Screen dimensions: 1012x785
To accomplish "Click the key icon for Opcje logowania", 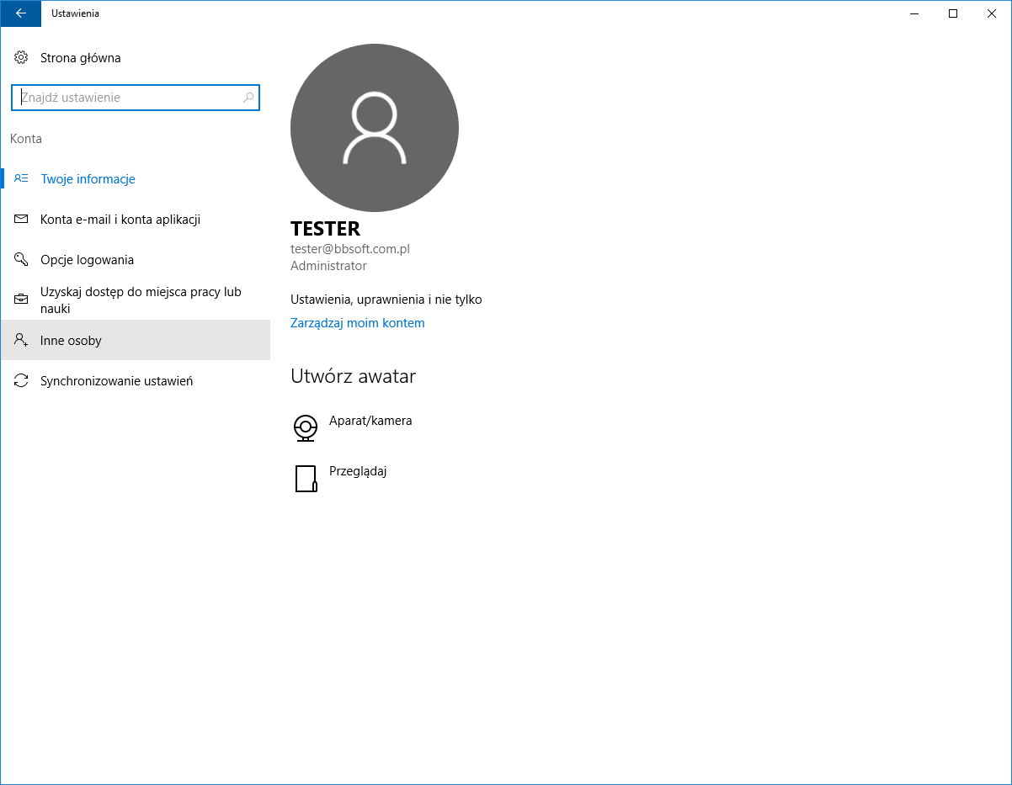I will point(22,260).
